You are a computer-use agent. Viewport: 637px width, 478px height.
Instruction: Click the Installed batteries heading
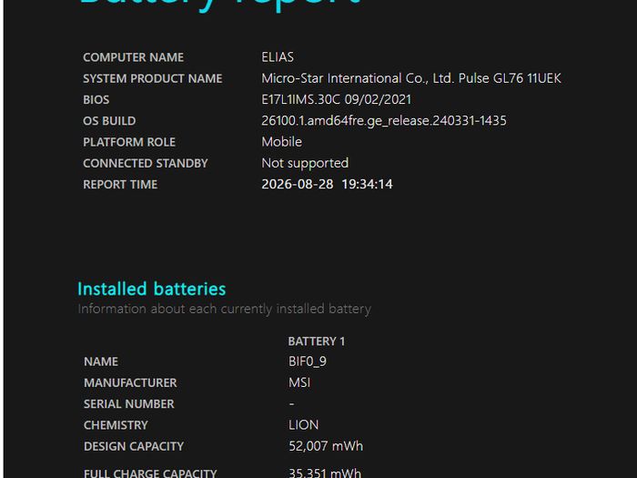(x=152, y=289)
